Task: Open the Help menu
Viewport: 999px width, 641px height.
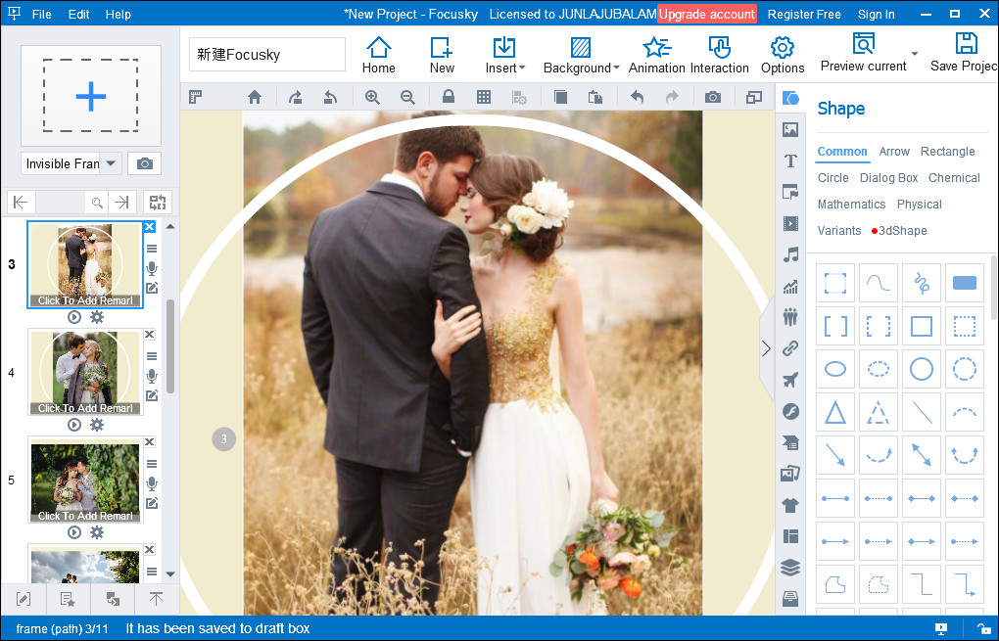Action: click(118, 14)
